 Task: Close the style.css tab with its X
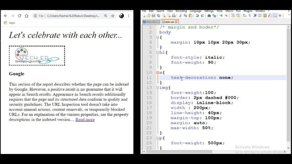(176, 22)
